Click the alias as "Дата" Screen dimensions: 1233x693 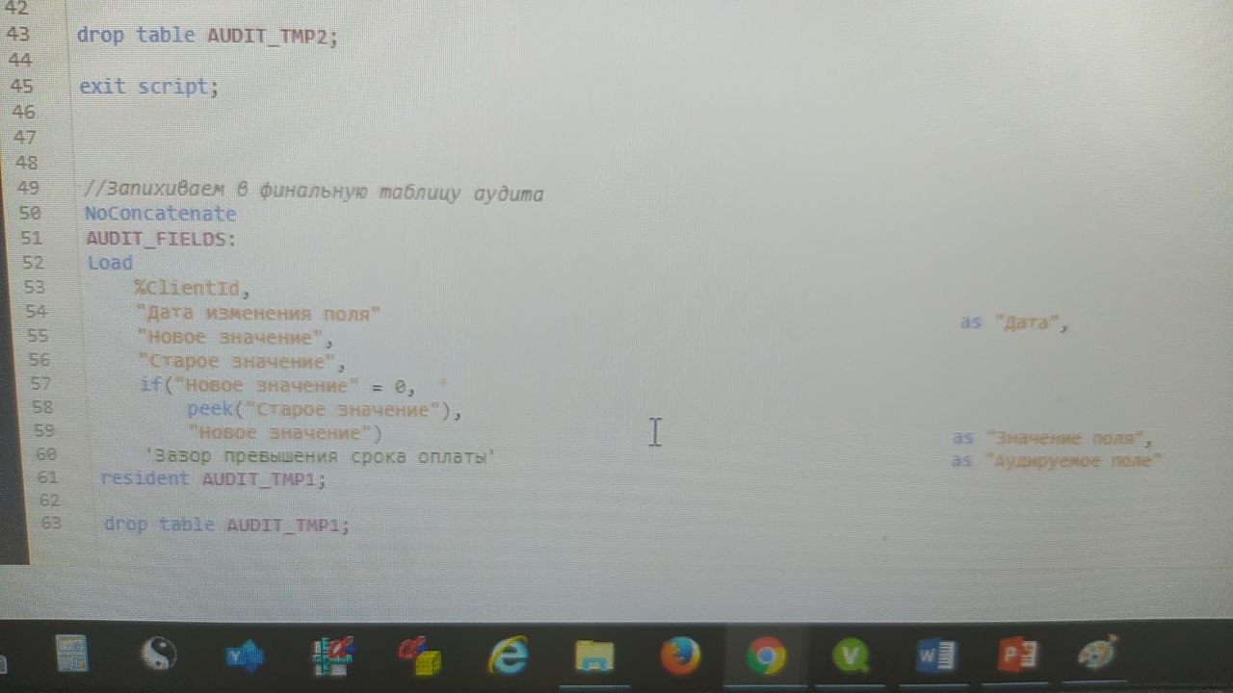pos(1015,323)
